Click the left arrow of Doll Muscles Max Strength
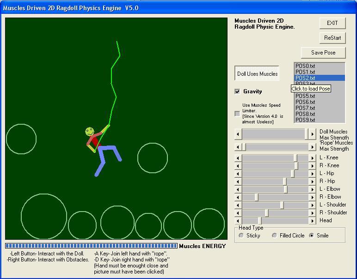The image size is (357, 279). pos(238,134)
